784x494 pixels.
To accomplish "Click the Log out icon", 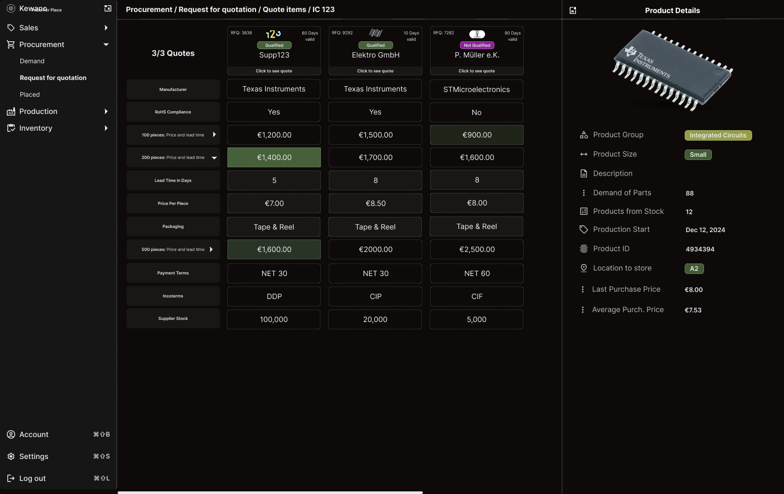I will pos(11,478).
